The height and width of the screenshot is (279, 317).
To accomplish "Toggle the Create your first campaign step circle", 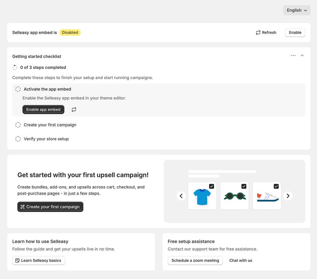I will (x=18, y=125).
